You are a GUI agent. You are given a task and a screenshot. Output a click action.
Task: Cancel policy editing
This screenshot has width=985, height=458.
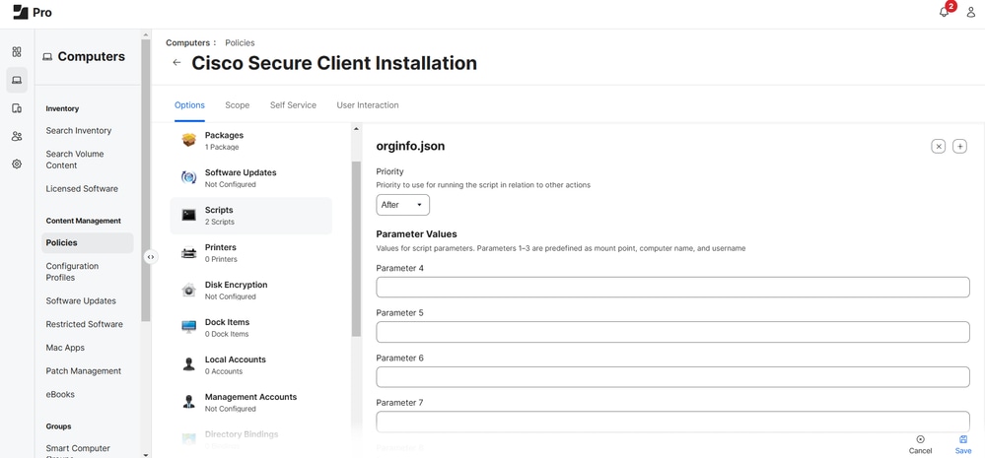[x=920, y=444]
